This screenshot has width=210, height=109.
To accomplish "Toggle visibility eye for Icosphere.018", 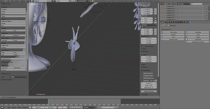I will click(x=203, y=19).
